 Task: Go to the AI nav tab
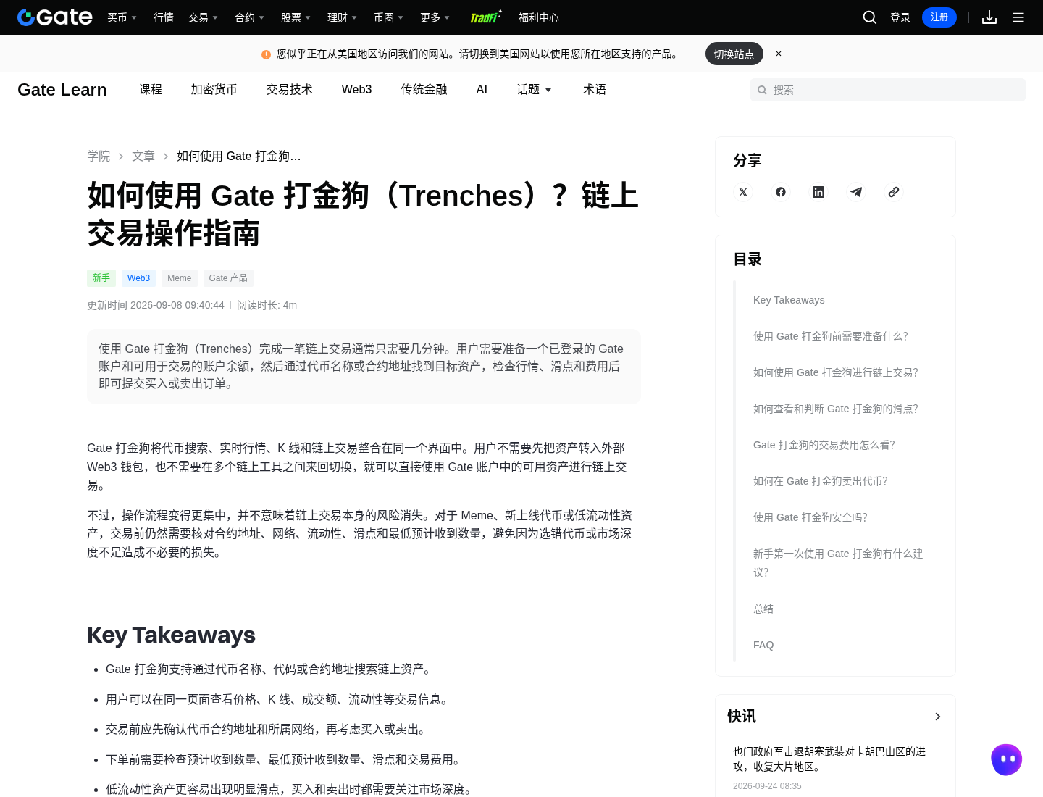pyautogui.click(x=482, y=89)
